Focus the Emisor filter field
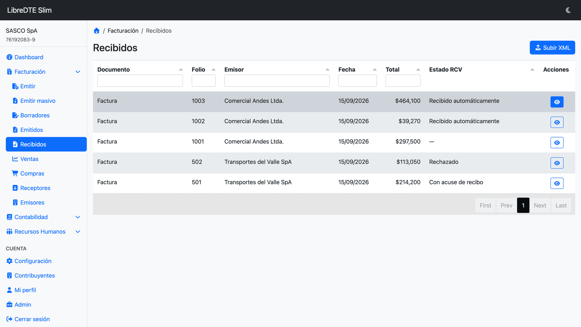The height and width of the screenshot is (327, 581). pyautogui.click(x=277, y=81)
